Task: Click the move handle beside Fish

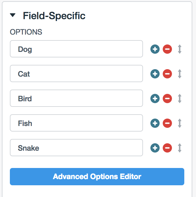Action: pyautogui.click(x=180, y=123)
